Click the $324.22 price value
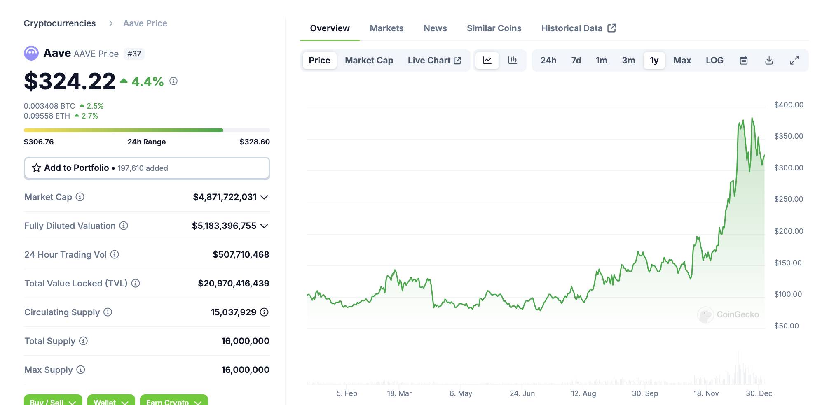The width and height of the screenshot is (815, 405). (70, 81)
